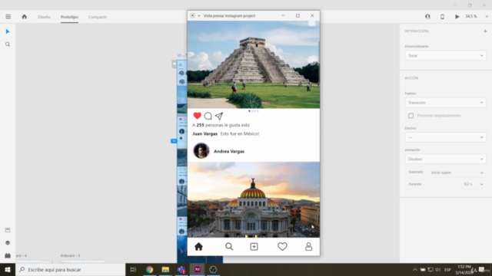The height and width of the screenshot is (276, 492).
Task: Click the Artboard – 5 label
Action: pyautogui.click(x=70, y=255)
